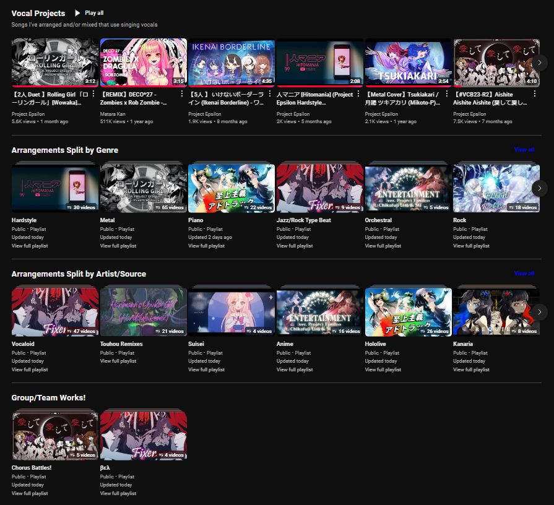Viewport: 554px width, 505px height.
Task: Click View full playlist under Kanaria
Action: [x=471, y=369]
